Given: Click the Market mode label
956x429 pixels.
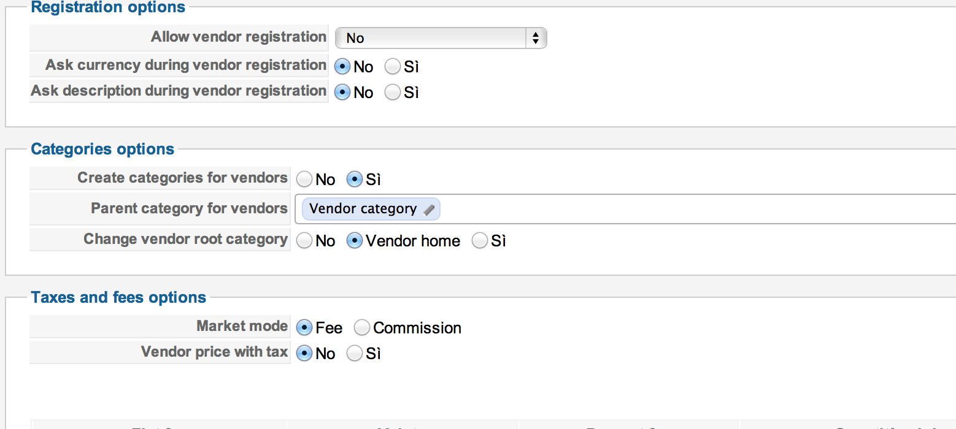Looking at the screenshot, I should (242, 327).
